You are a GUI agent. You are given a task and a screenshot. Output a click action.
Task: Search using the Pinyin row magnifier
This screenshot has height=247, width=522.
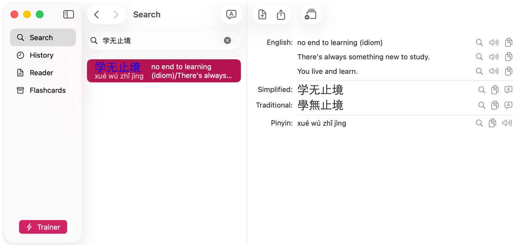point(479,123)
